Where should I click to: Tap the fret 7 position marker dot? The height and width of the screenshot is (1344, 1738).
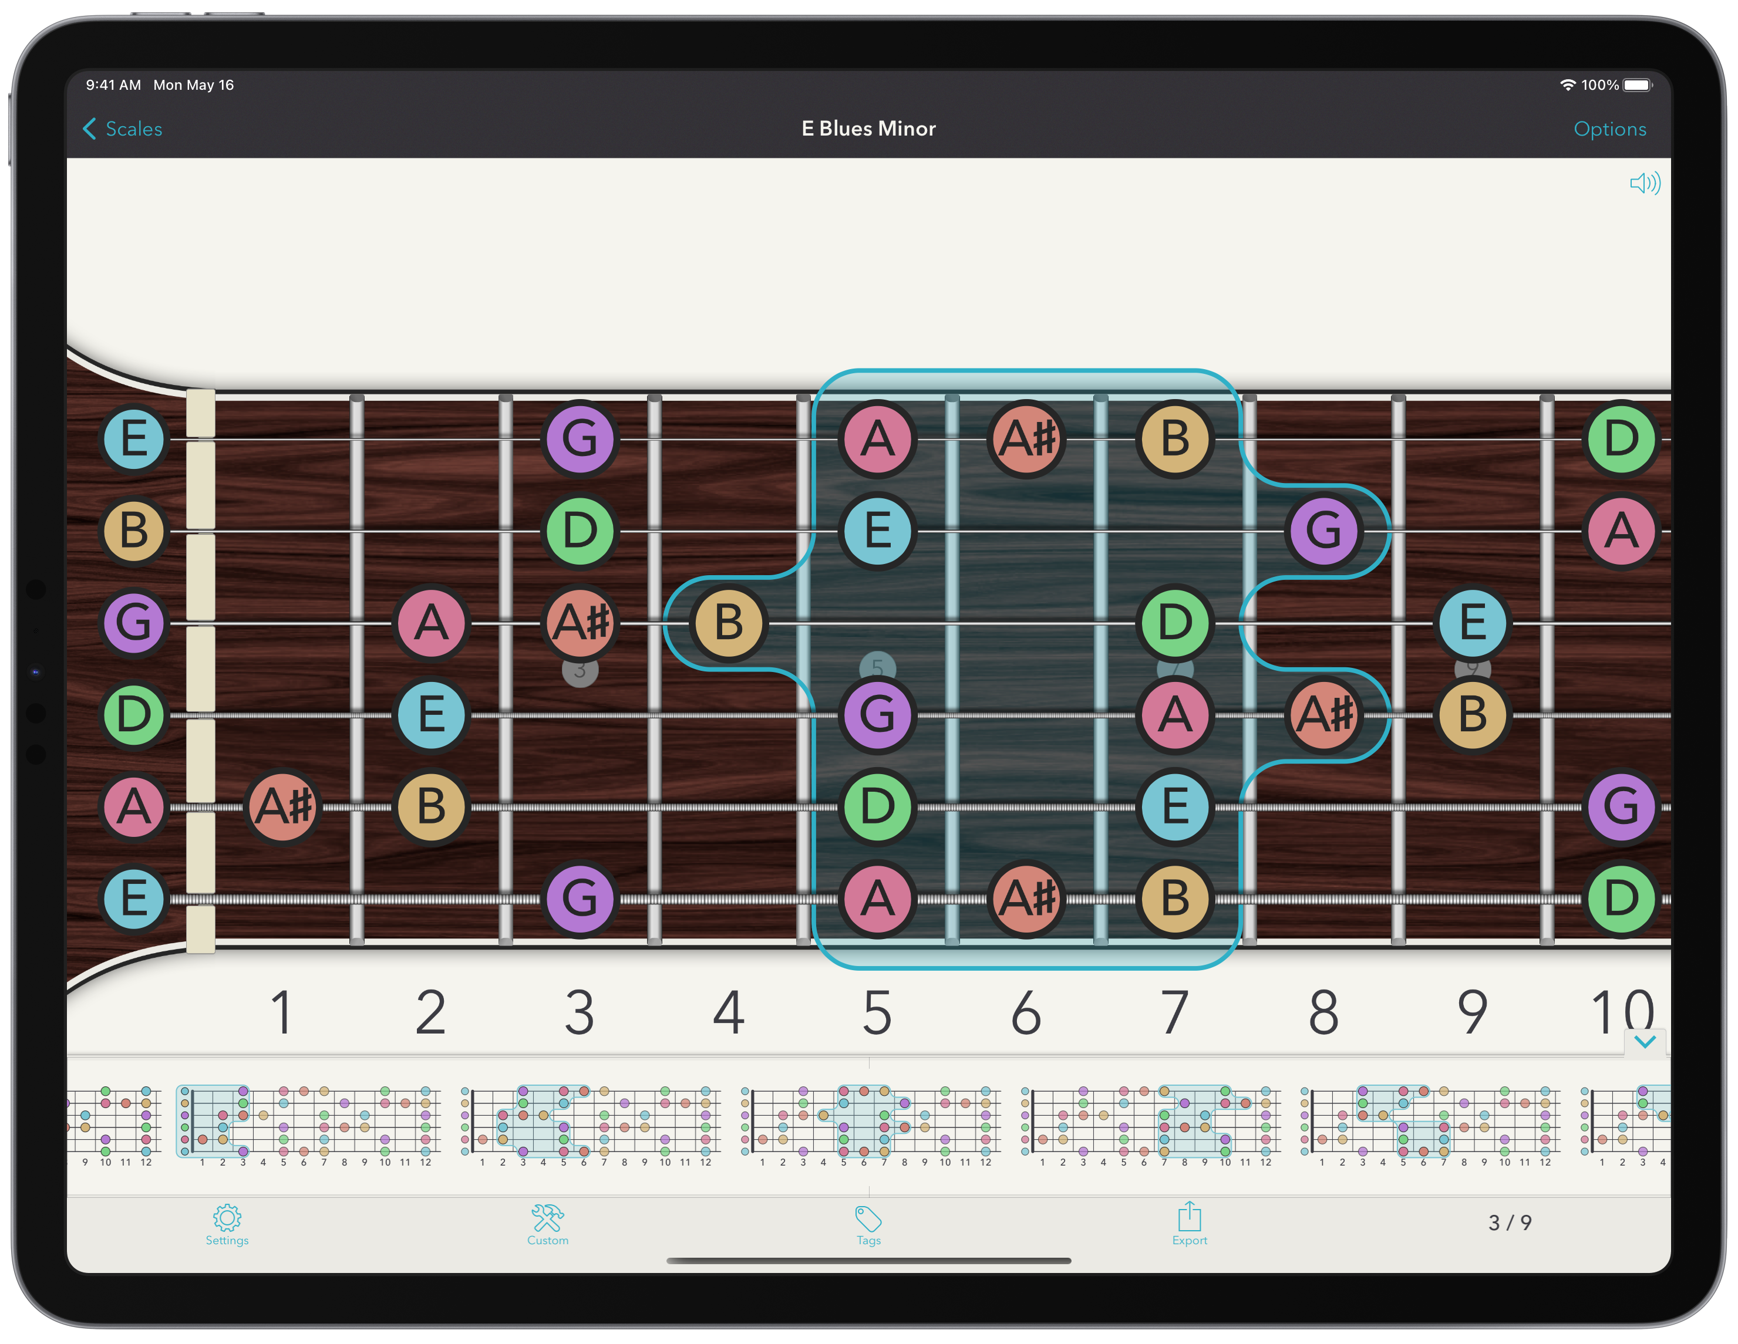coord(1175,670)
